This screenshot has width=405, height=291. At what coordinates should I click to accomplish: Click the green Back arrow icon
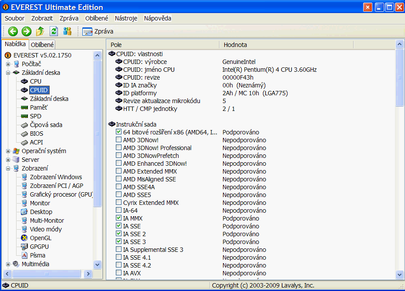13,31
